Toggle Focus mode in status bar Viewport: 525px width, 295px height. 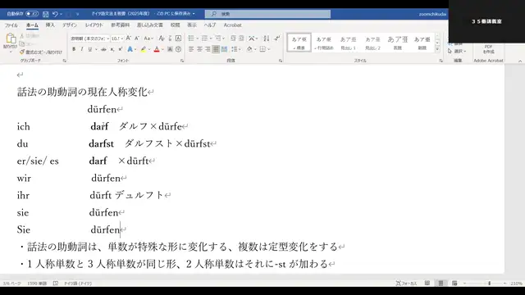(406, 284)
